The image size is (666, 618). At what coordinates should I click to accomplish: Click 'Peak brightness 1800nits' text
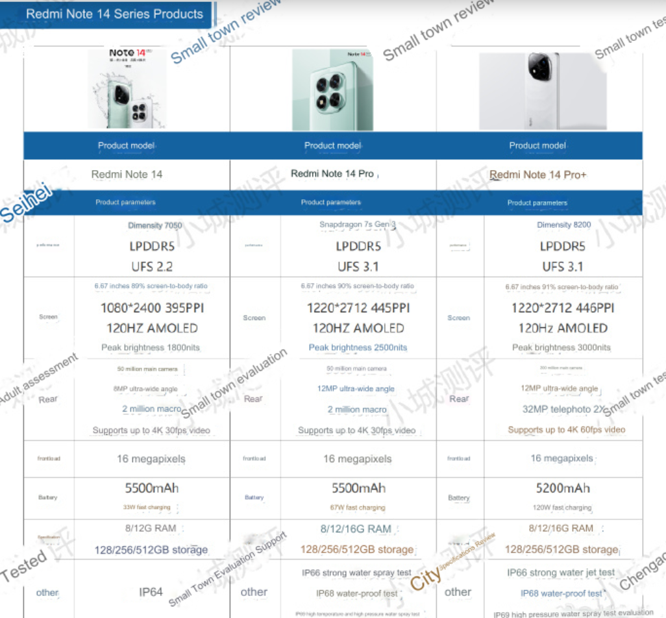pos(151,347)
